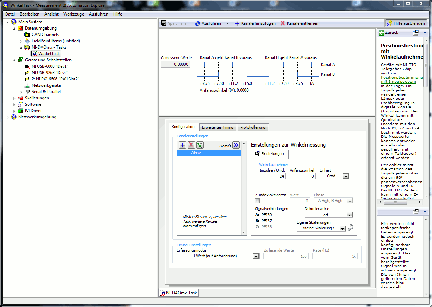Click the Ausführen toolbar button
Image resolution: width=432 pixels, height=307 pixels.
[208, 23]
